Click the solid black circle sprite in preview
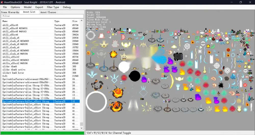The image size is (255, 135). click(x=135, y=76)
